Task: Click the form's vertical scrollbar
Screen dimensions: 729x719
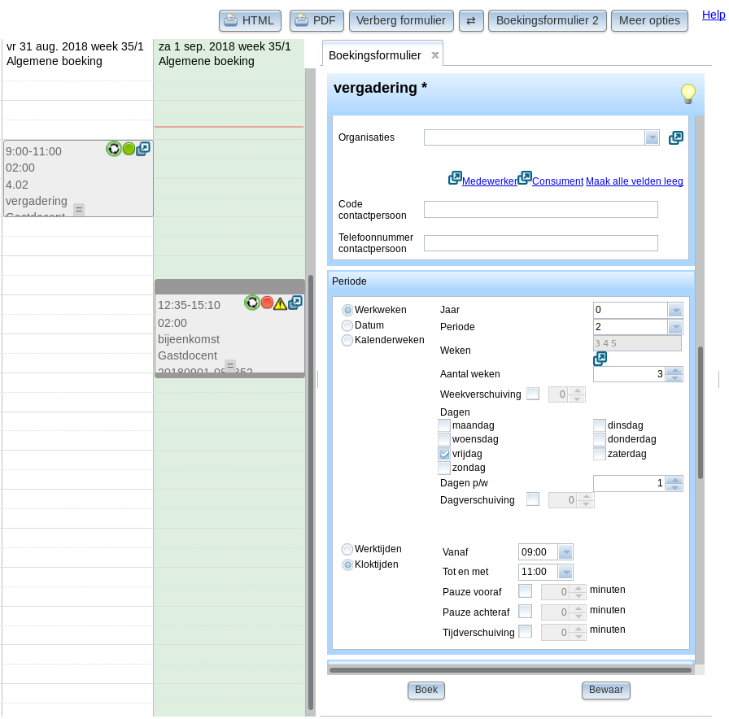Action: click(x=701, y=412)
